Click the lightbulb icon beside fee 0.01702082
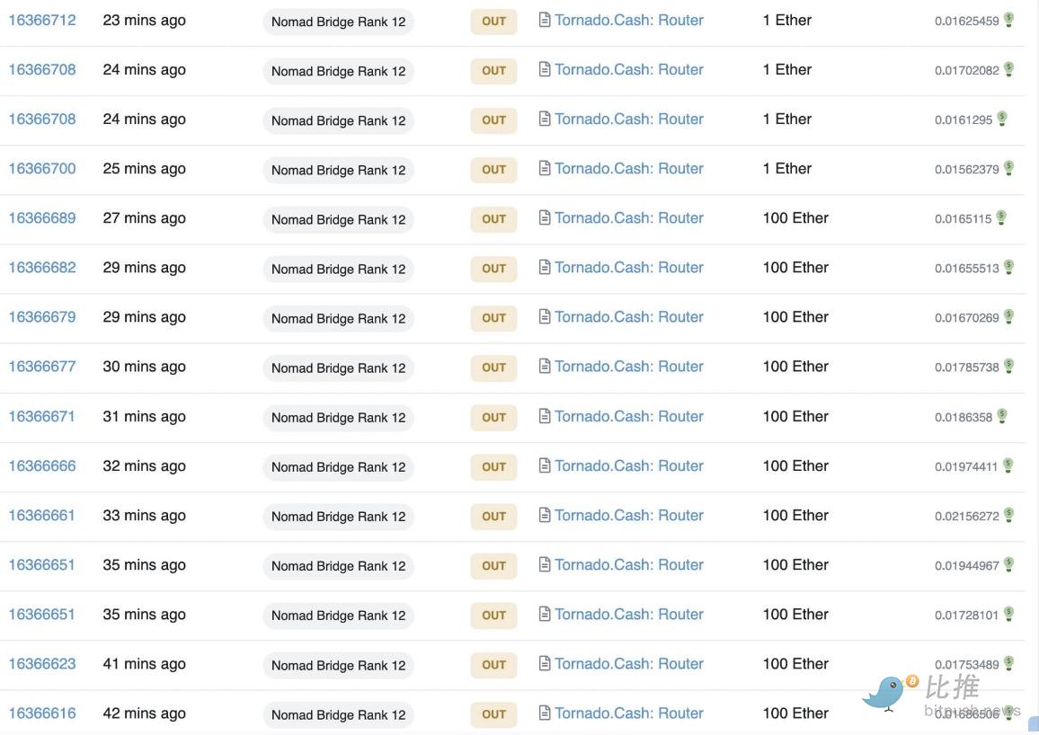 pyautogui.click(x=1009, y=68)
